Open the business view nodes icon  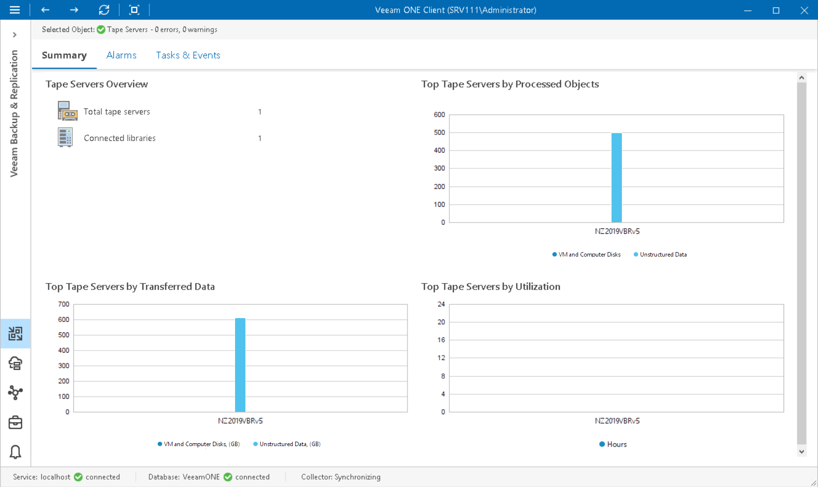(x=15, y=392)
